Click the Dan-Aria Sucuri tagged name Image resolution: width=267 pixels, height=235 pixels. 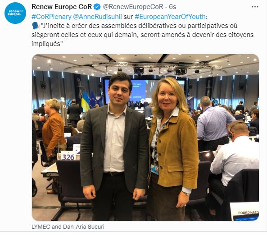pos(83,226)
